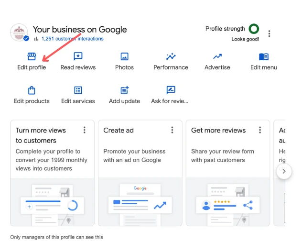
Task: Click the Photos label
Action: (x=124, y=67)
